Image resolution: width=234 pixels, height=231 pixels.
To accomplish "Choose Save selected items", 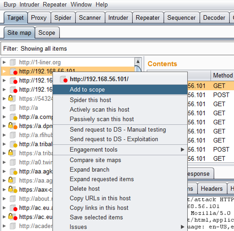I will (120, 217).
